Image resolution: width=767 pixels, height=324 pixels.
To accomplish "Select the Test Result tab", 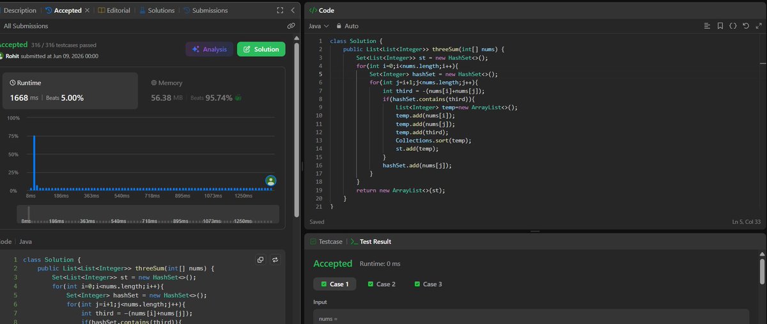I will click(x=371, y=242).
